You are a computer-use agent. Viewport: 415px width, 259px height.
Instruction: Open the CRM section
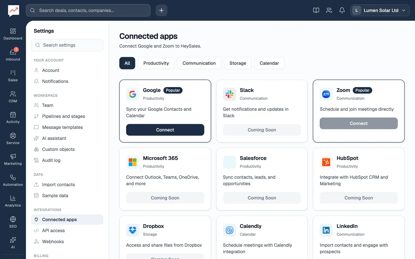[13, 97]
